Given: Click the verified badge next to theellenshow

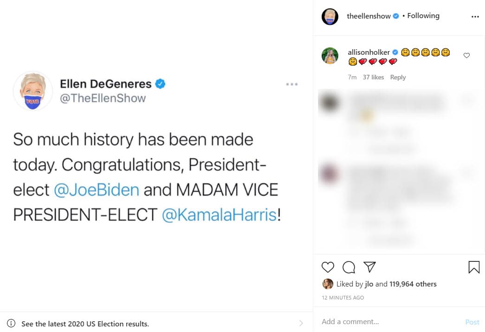Looking at the screenshot, I should click(x=395, y=16).
